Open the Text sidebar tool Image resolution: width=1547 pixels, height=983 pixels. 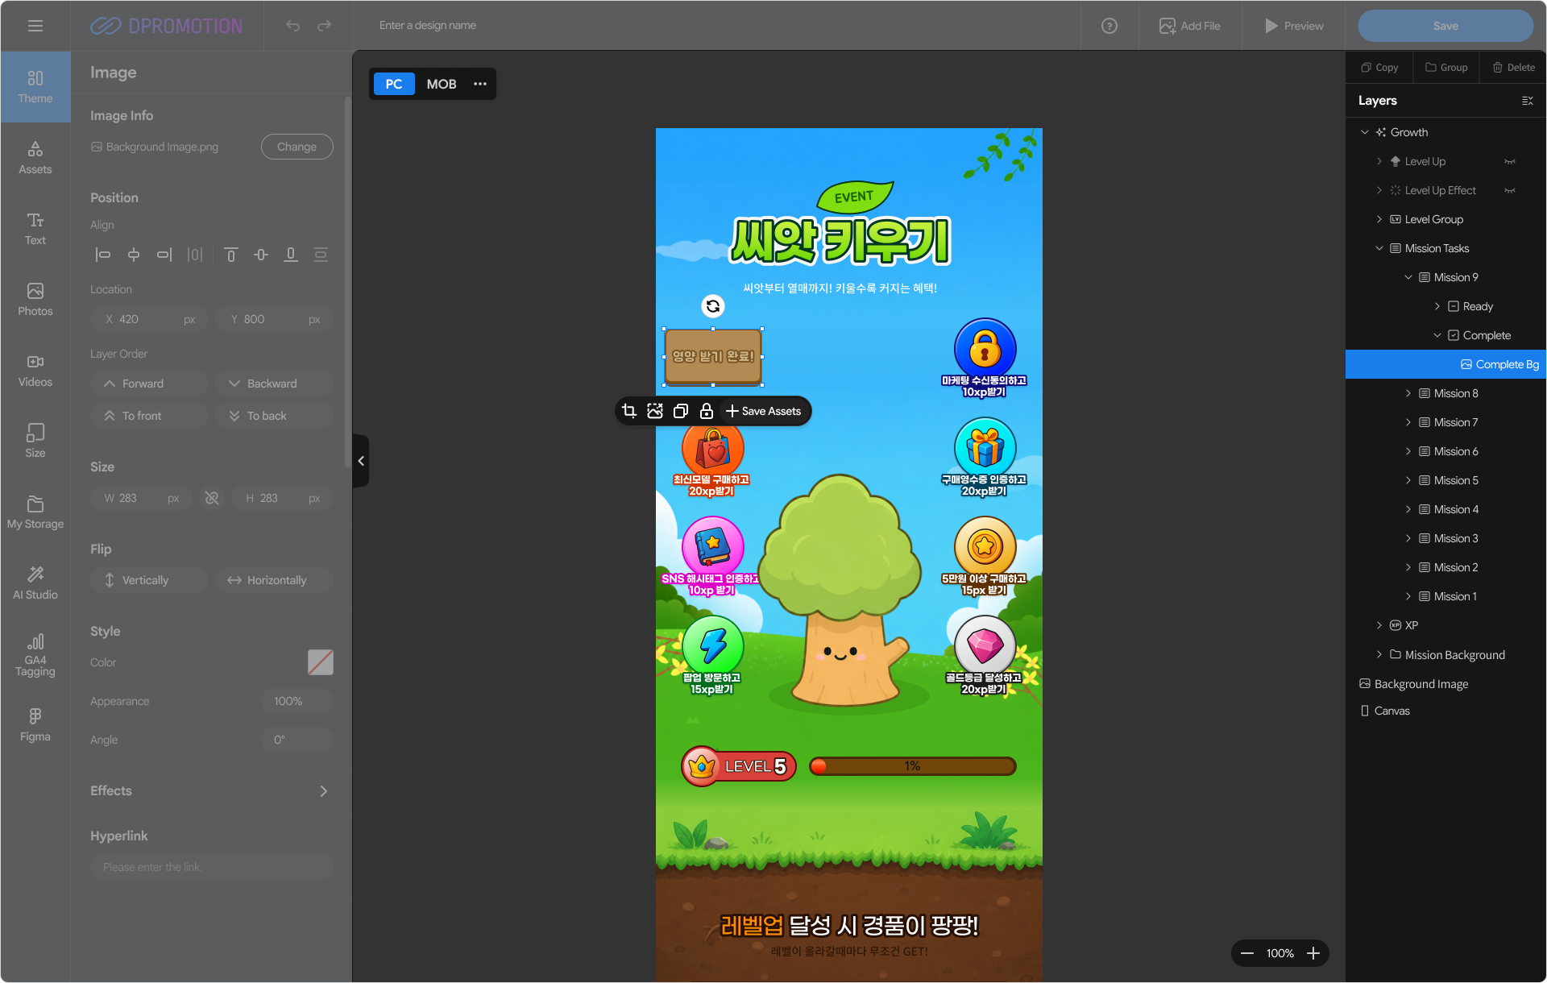[x=35, y=229]
